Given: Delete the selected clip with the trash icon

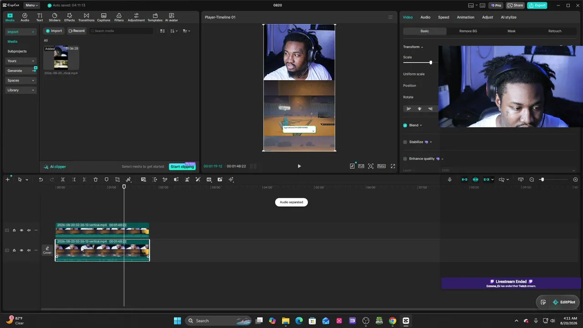Looking at the screenshot, I should (96, 179).
